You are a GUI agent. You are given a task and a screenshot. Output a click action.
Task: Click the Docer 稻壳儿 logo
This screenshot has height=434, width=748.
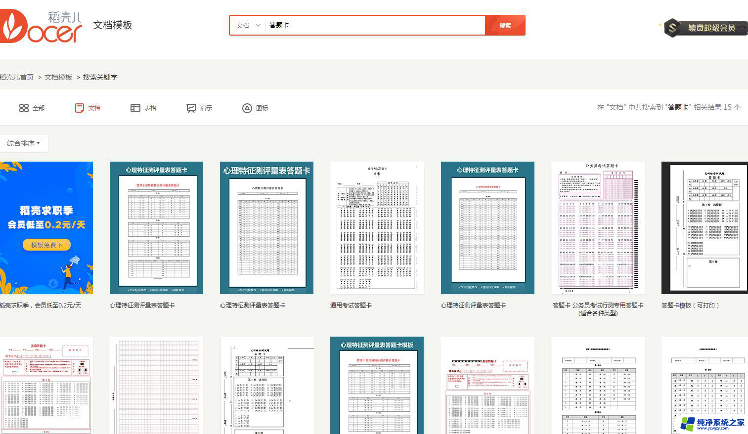[x=41, y=26]
